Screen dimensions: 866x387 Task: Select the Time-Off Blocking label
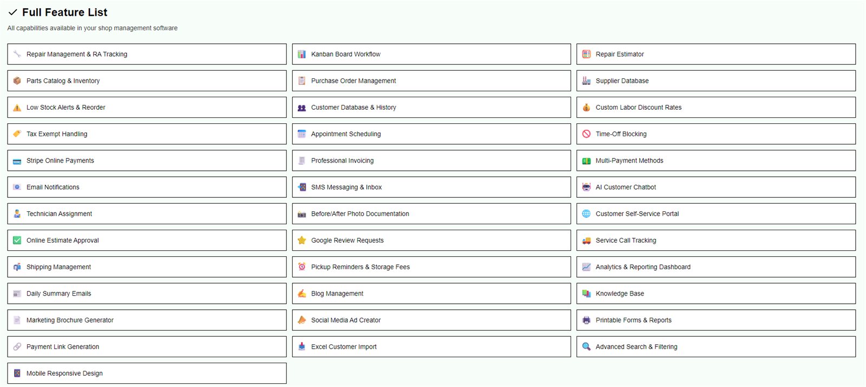(621, 134)
